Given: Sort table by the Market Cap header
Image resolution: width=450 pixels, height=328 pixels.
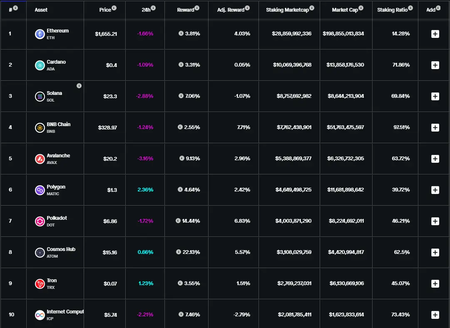Looking at the screenshot, I should pos(345,10).
